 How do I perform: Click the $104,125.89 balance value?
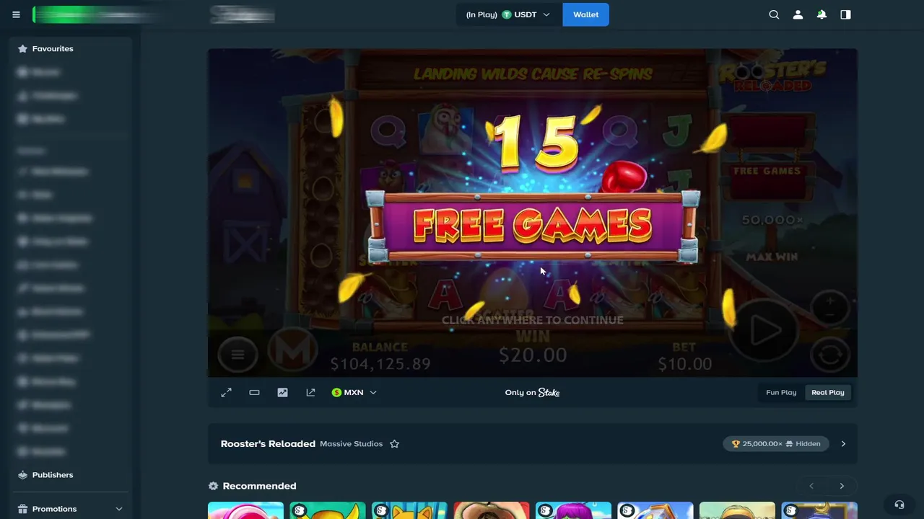(380, 364)
